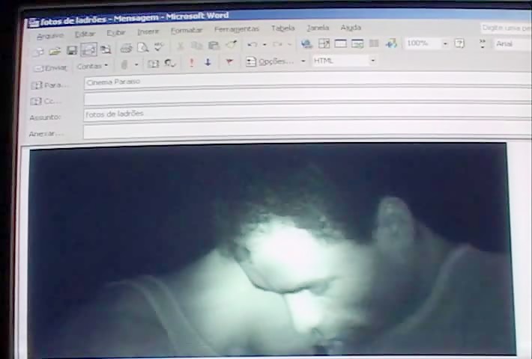The height and width of the screenshot is (359, 532).
Task: Toggle the E-mail envelope toolbar button
Action: tap(88, 50)
